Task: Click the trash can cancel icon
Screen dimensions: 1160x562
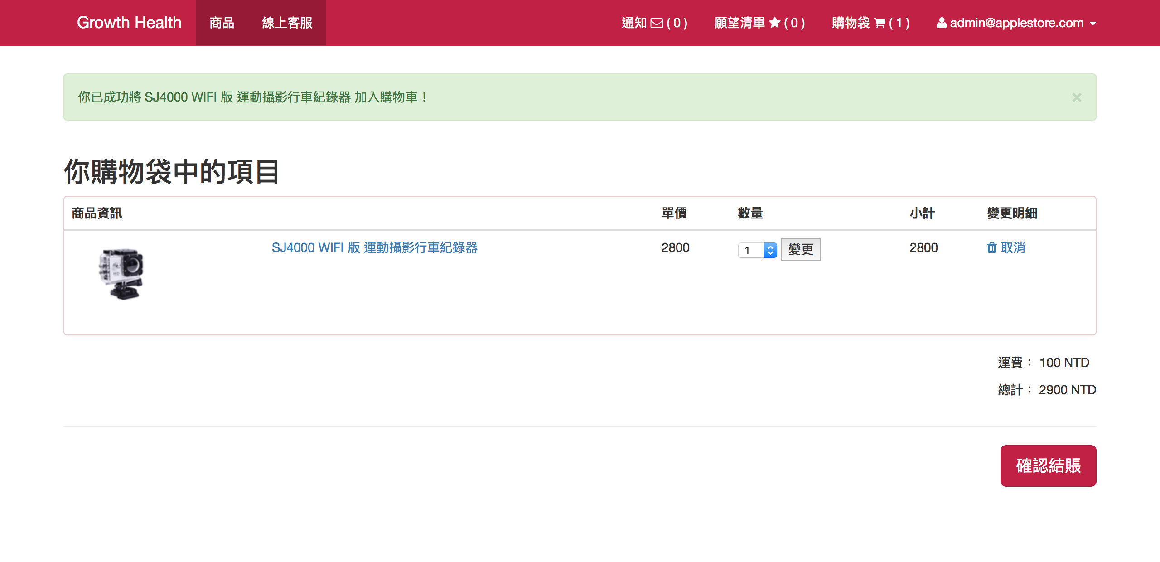Action: coord(991,247)
